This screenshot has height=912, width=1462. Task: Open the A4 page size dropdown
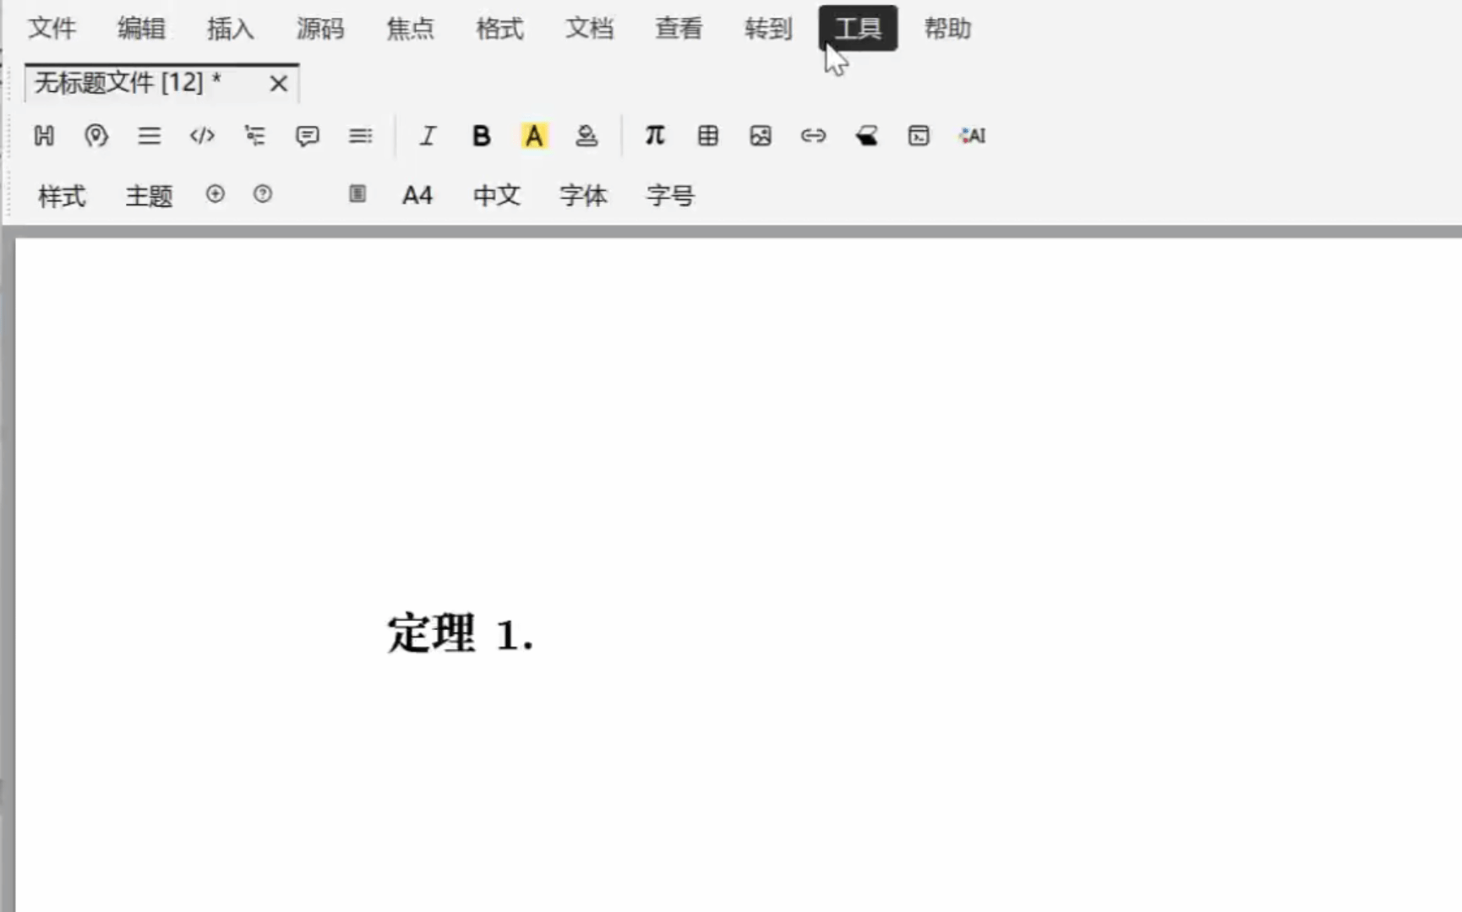(x=417, y=196)
